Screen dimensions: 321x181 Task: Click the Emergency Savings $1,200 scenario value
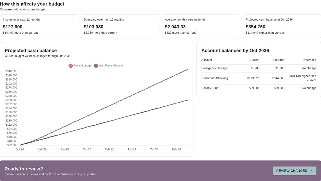(x=280, y=68)
